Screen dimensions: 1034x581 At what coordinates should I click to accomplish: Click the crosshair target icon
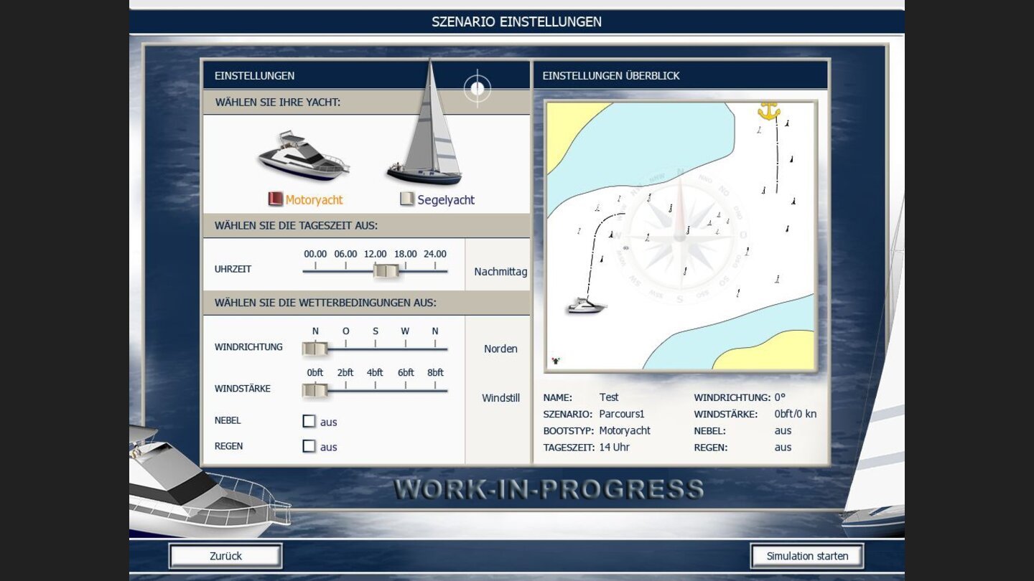(x=478, y=89)
